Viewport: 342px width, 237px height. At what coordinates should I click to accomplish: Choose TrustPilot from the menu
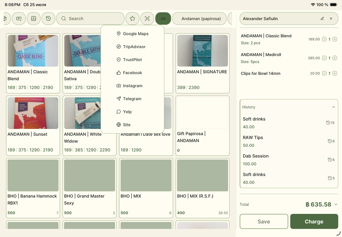tap(132, 60)
